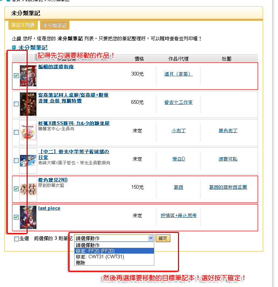278x287 pixels.
Task: View the 盜墓筆記 board game cover thumbnail
Action: tap(28, 104)
